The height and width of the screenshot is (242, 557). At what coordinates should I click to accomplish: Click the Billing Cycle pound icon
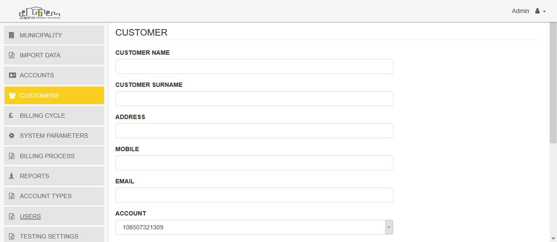(x=11, y=116)
